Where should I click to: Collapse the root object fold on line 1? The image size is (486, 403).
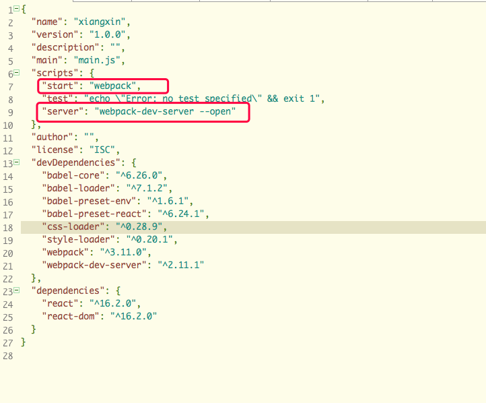click(16, 8)
